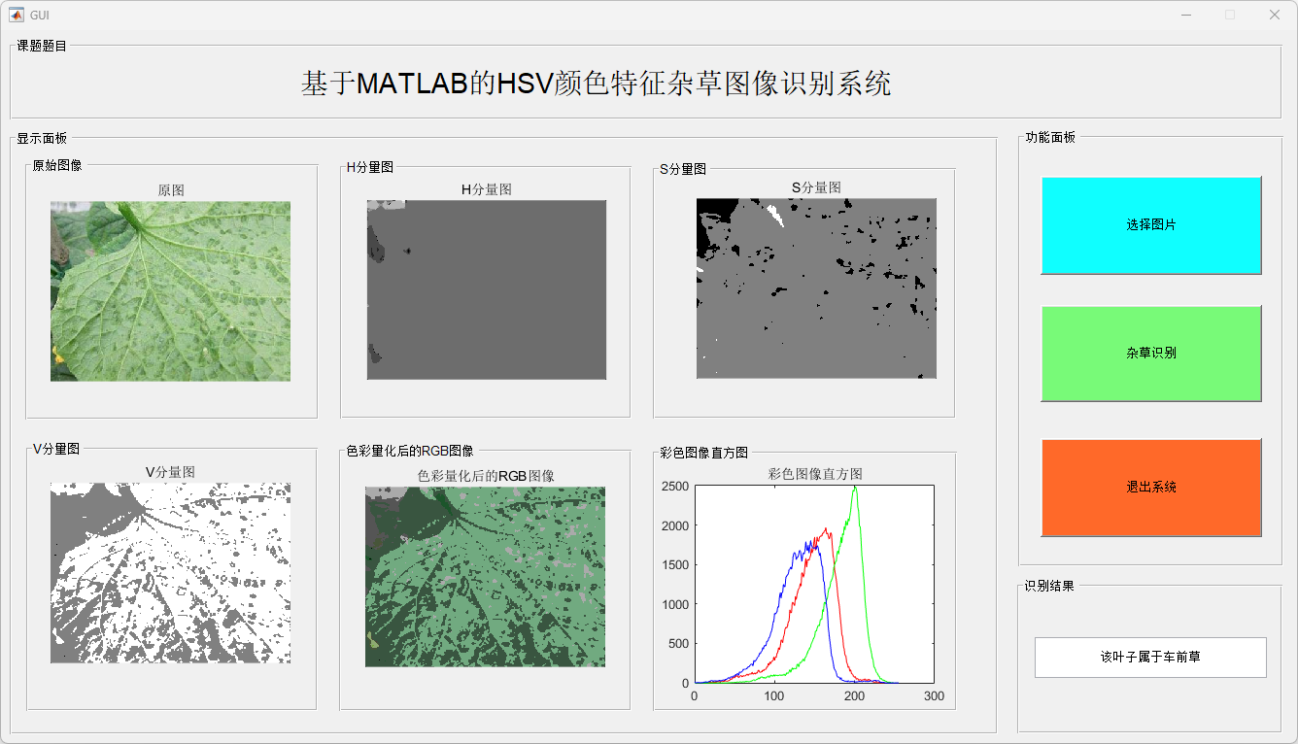Exit via the orange 退出系统 button
This screenshot has height=744, width=1298.
coord(1151,488)
